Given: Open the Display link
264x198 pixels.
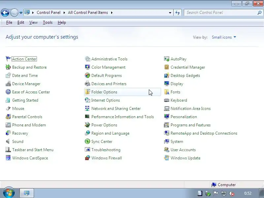Looking at the screenshot, I should point(177,84).
